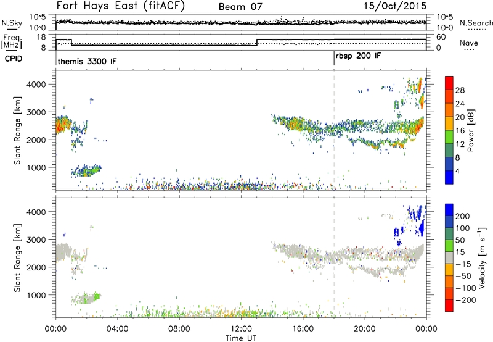The height and width of the screenshot is (342, 493).
Task: Select the 'N.Sky' legend label
Action: 12,23
